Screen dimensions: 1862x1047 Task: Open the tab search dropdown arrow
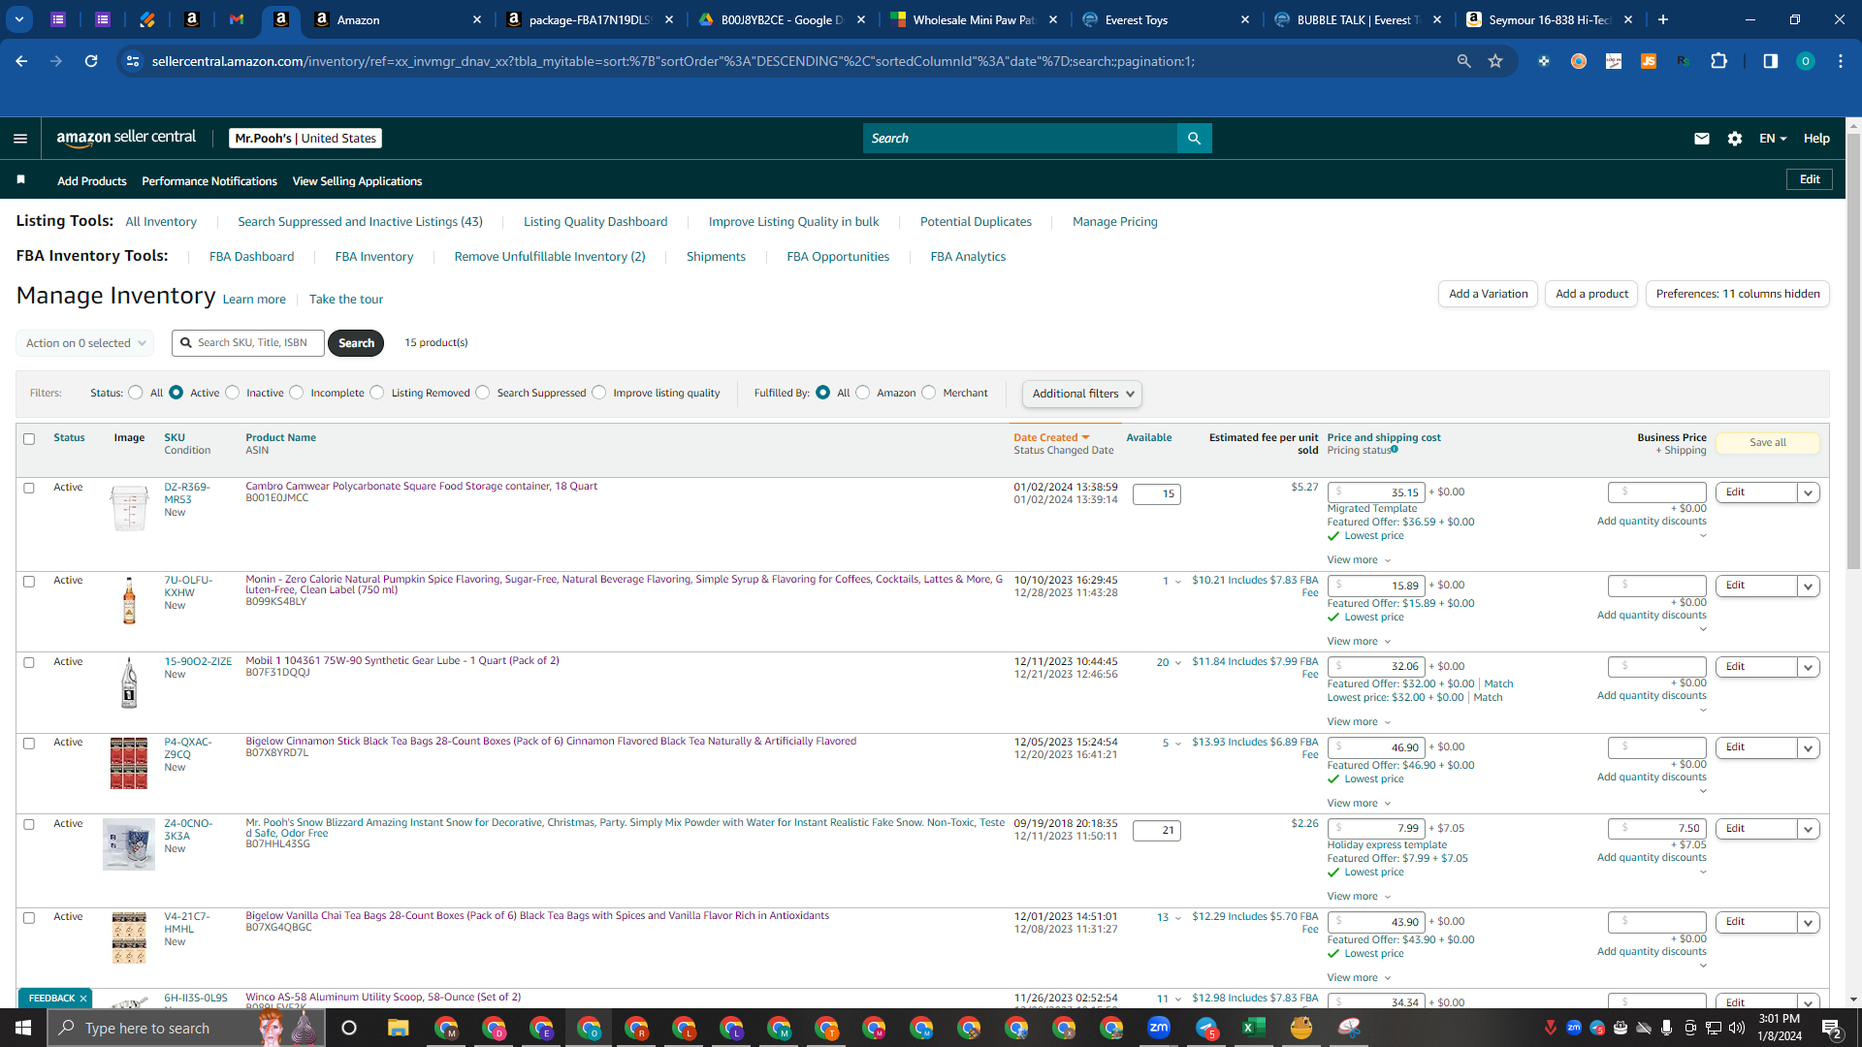(x=18, y=19)
